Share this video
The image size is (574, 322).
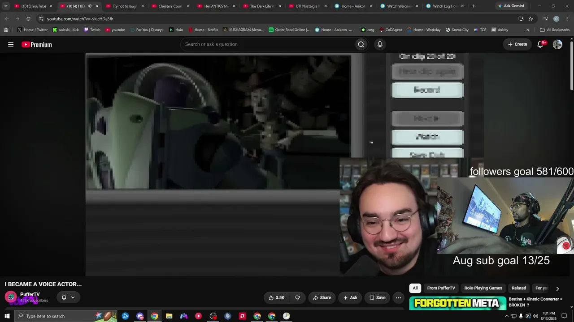pyautogui.click(x=322, y=298)
